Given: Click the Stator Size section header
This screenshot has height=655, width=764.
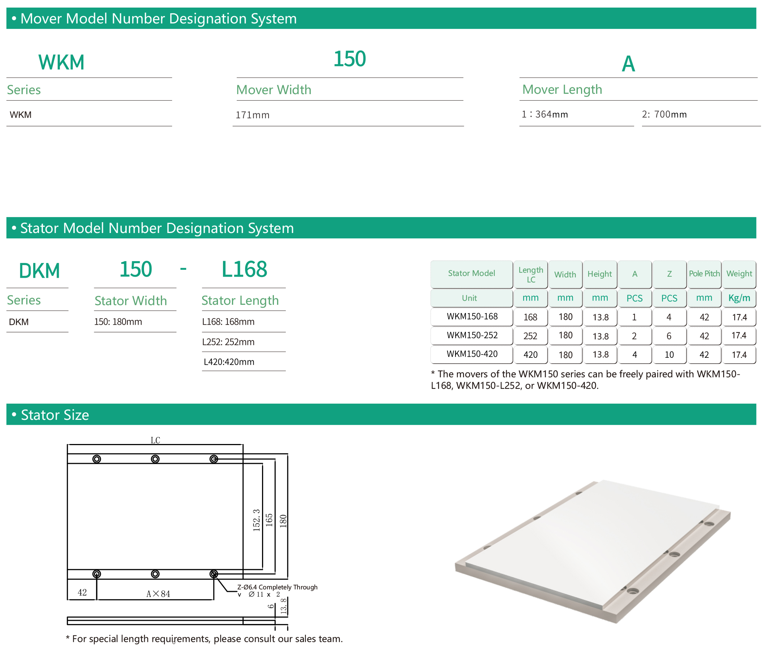Looking at the screenshot, I should (55, 415).
